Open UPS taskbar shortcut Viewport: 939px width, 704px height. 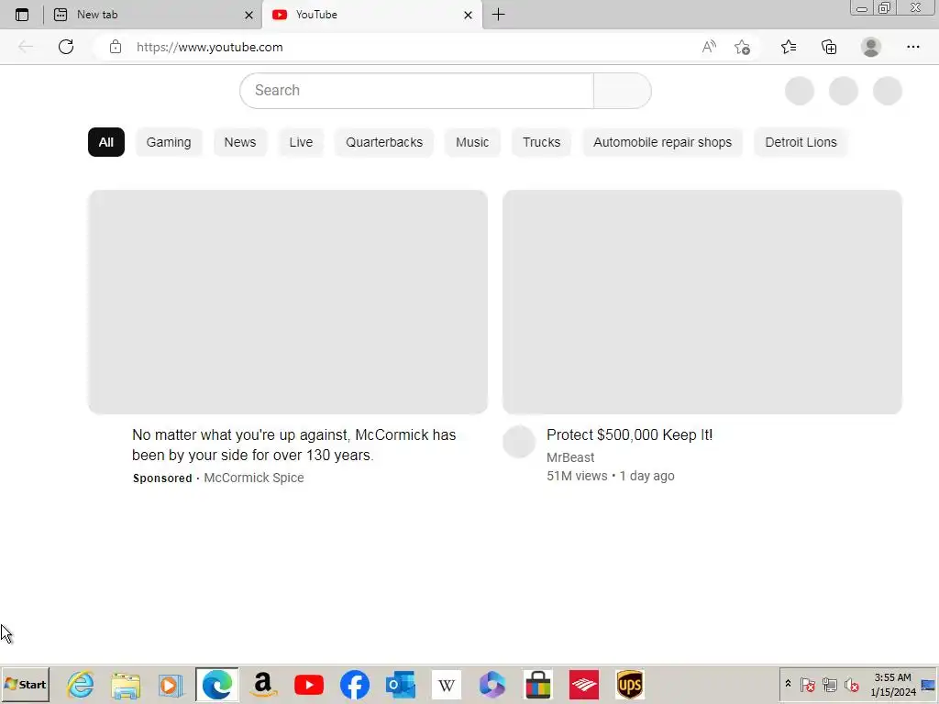click(x=629, y=684)
